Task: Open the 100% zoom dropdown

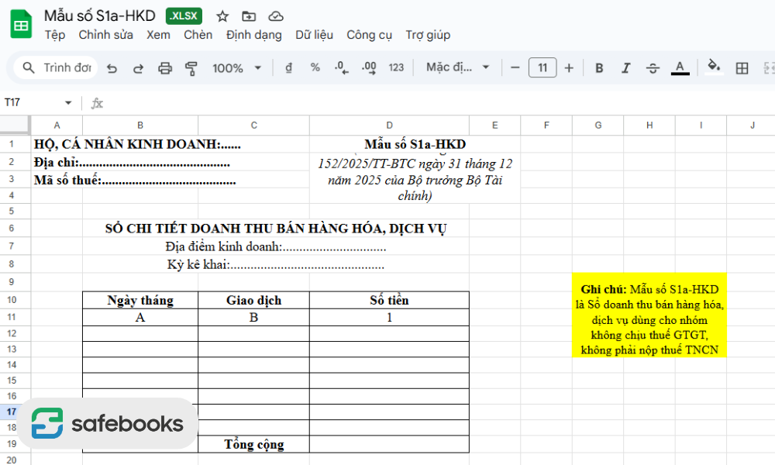Action: click(236, 68)
